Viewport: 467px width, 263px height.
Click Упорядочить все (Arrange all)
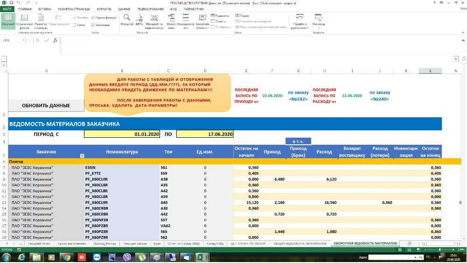coord(185,21)
